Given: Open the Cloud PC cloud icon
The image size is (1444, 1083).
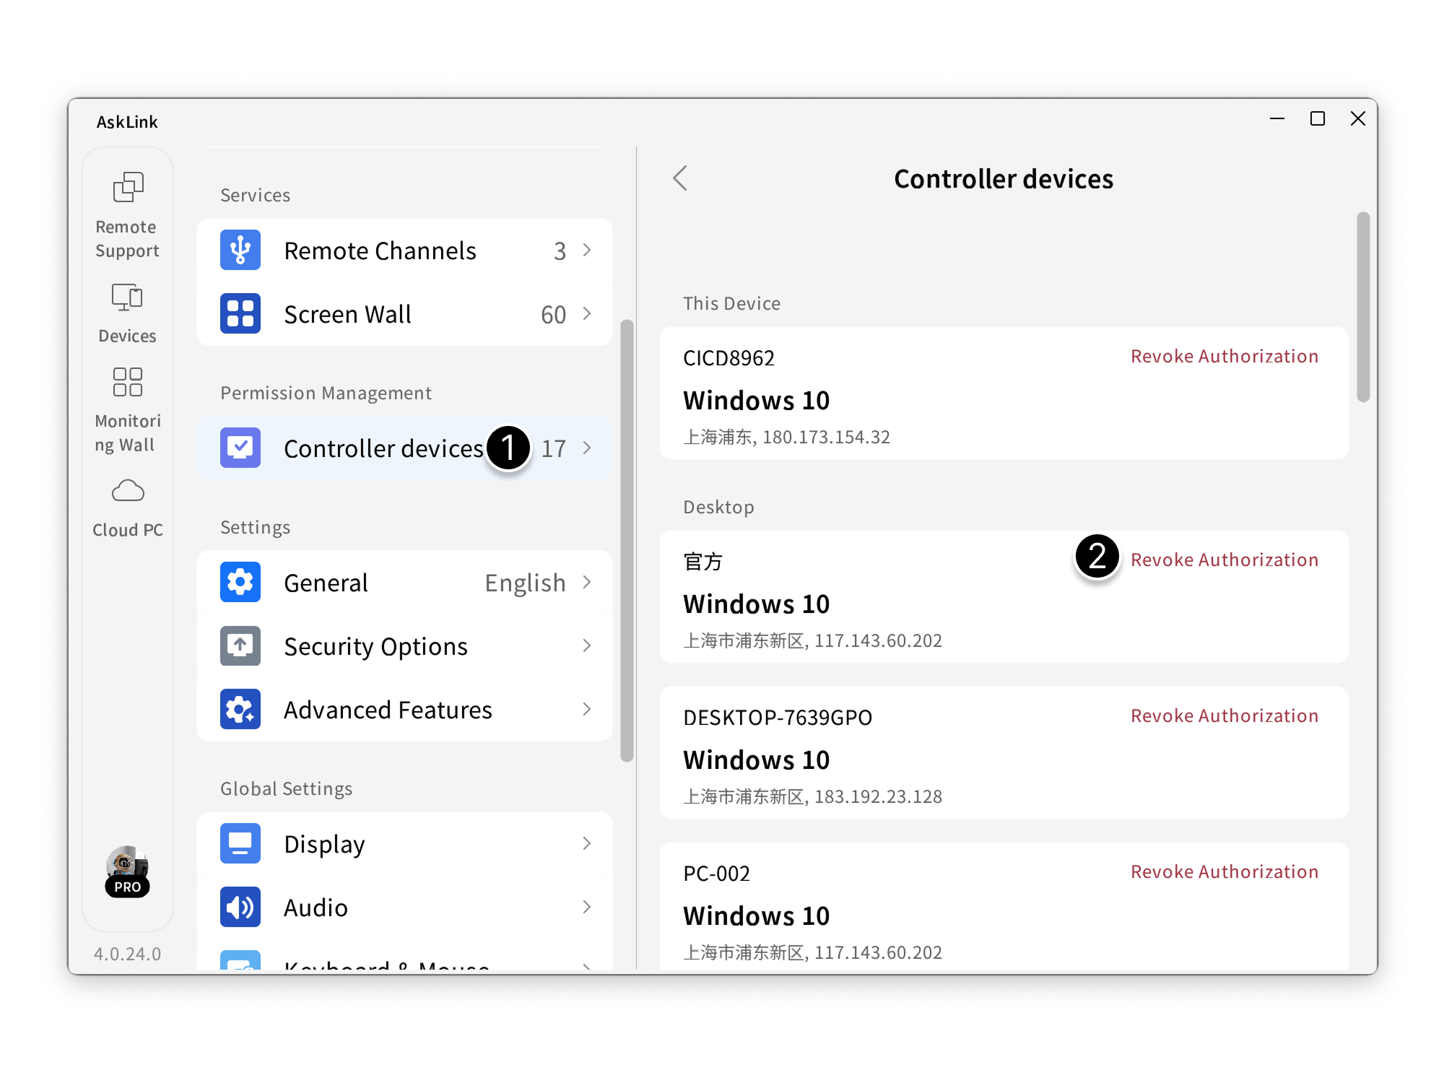Looking at the screenshot, I should coord(128,491).
